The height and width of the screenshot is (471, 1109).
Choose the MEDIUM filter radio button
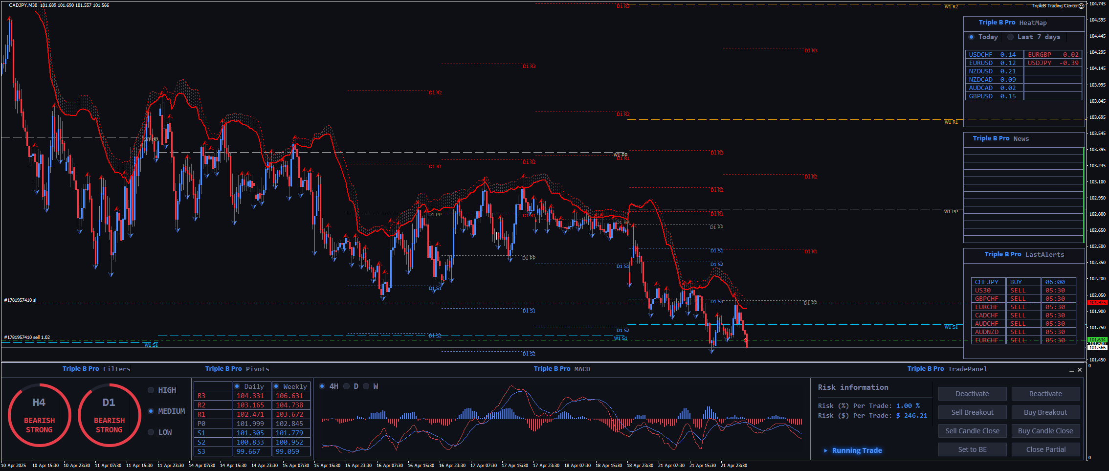151,411
